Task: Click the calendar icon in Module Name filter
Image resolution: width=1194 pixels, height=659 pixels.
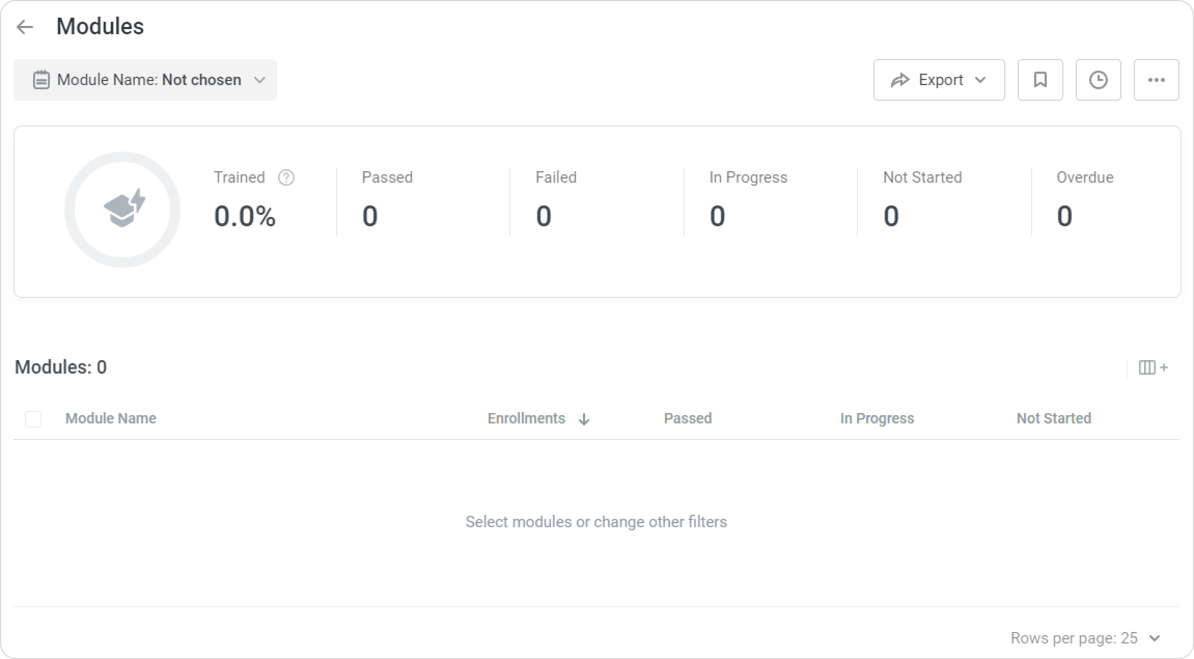Action: pyautogui.click(x=41, y=80)
